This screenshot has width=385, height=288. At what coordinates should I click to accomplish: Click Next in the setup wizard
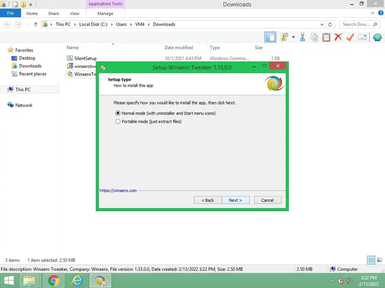(x=236, y=200)
